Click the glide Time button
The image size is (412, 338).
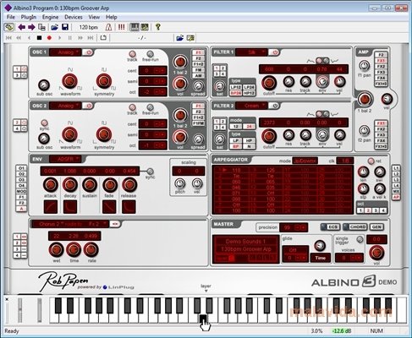tap(321, 258)
